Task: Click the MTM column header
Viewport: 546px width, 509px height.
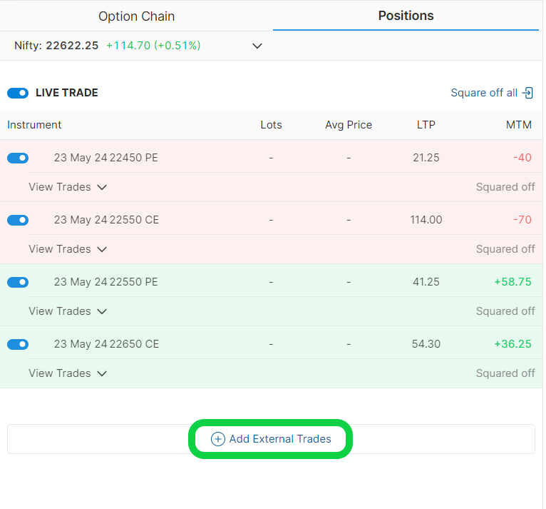Action: click(x=518, y=125)
